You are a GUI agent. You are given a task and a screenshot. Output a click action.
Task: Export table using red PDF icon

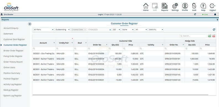pos(214,36)
